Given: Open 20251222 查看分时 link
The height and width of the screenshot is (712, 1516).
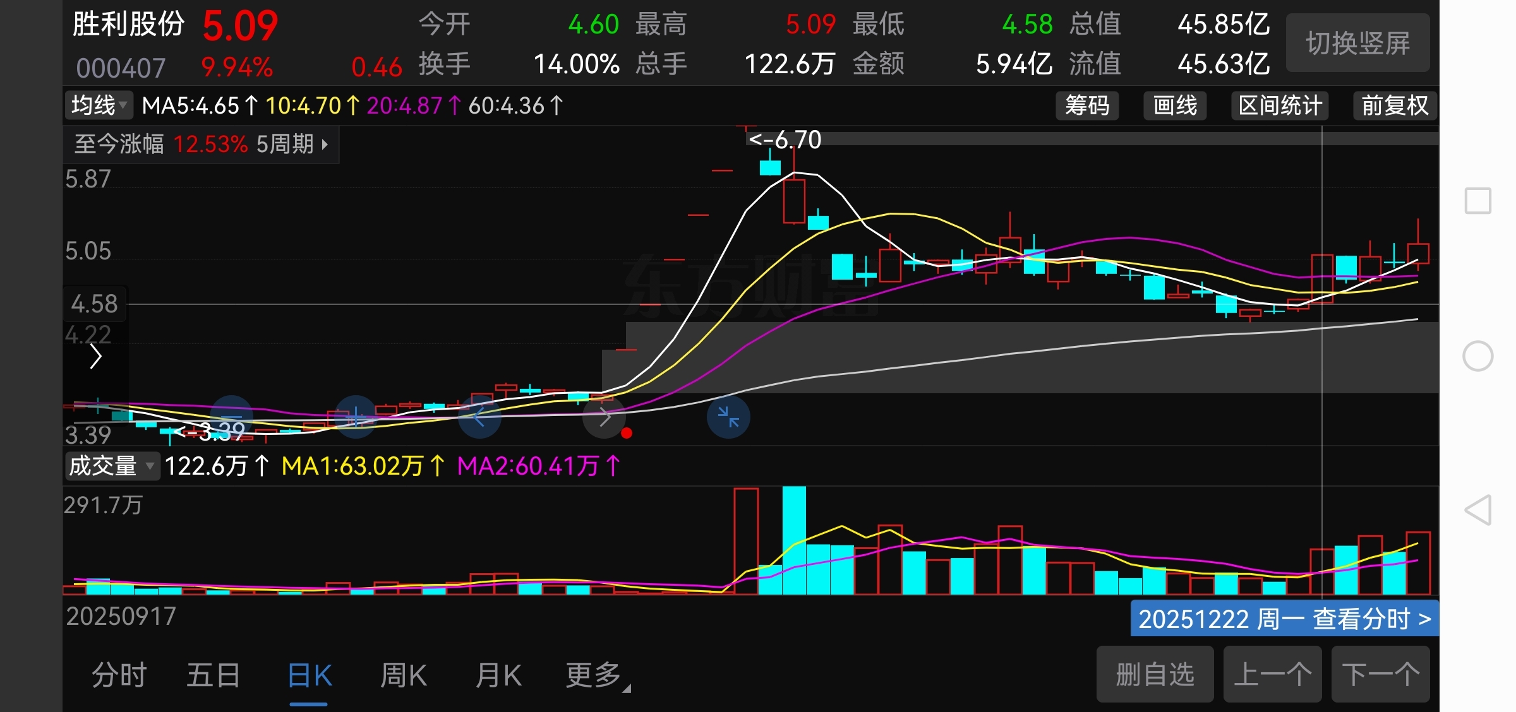Looking at the screenshot, I should click(x=1284, y=619).
